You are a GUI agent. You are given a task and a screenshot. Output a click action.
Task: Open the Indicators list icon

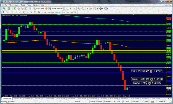(x=95, y=9)
